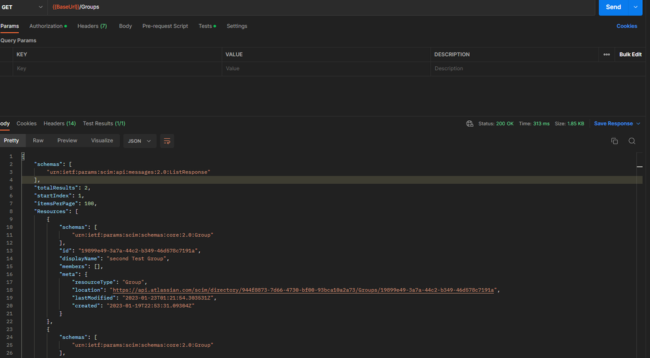Image resolution: width=650 pixels, height=358 pixels.
Task: Click the "displayName" second Test Group value
Action: point(137,259)
